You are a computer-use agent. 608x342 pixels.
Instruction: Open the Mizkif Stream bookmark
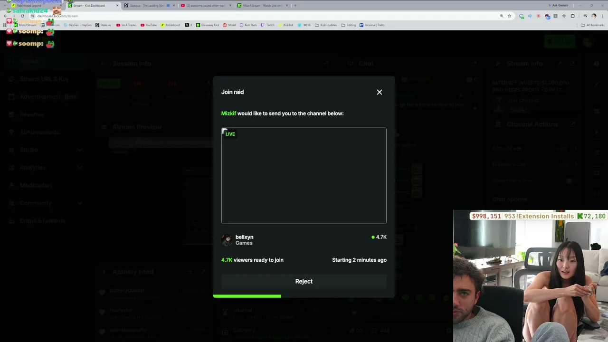[x=26, y=25]
